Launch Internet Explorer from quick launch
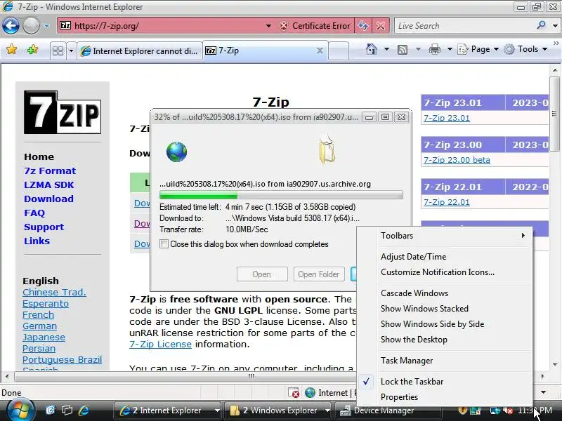The image size is (562, 421). pos(84,410)
